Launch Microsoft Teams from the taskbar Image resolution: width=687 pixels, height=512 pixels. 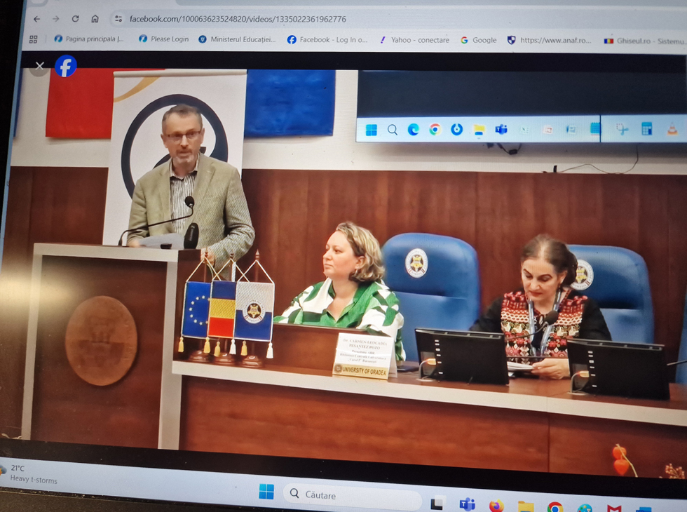click(467, 504)
